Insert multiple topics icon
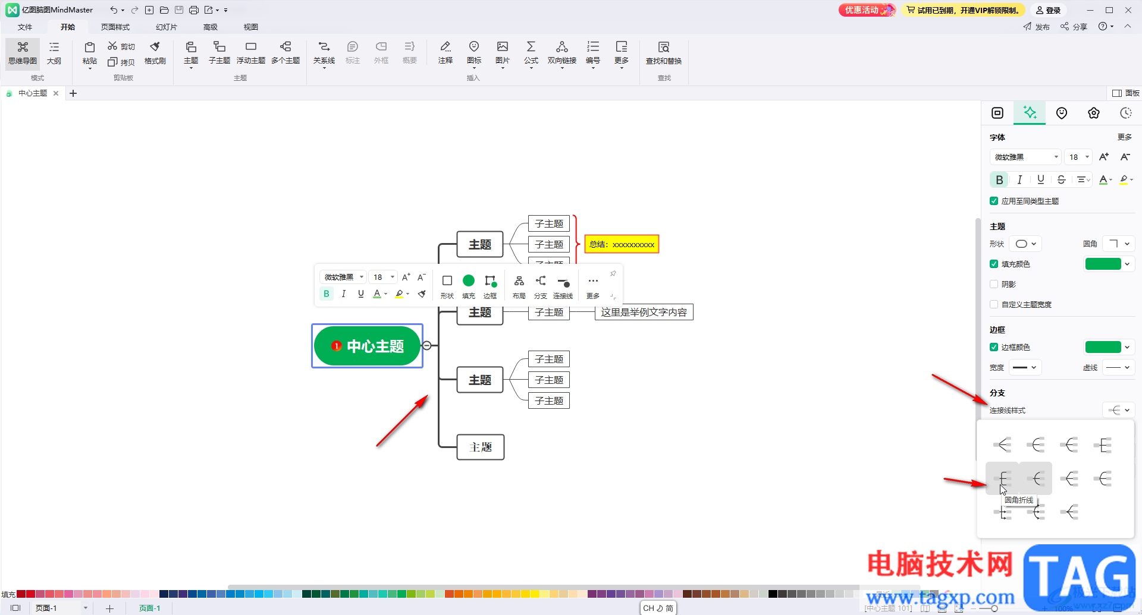 [285, 47]
